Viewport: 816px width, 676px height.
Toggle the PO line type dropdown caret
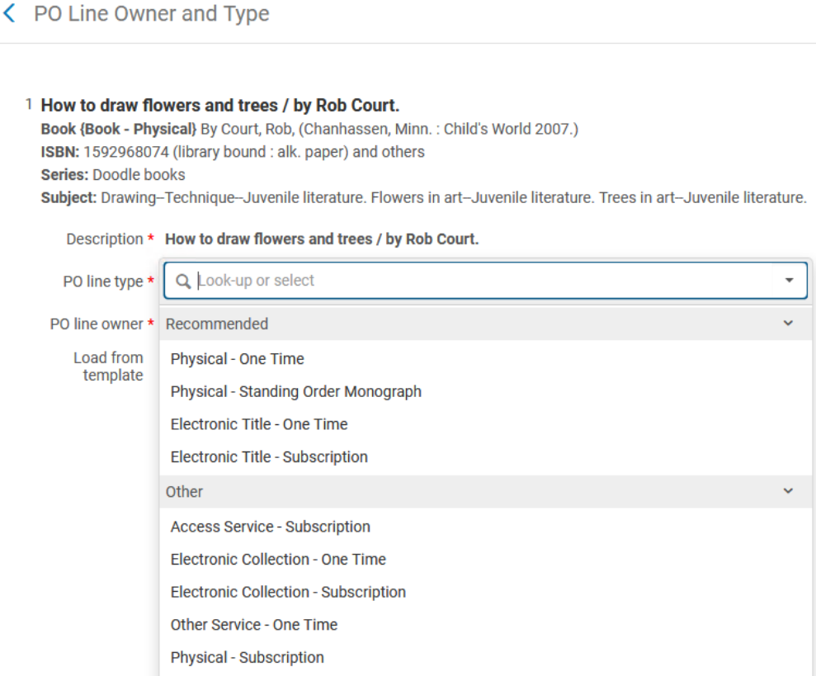[789, 281]
